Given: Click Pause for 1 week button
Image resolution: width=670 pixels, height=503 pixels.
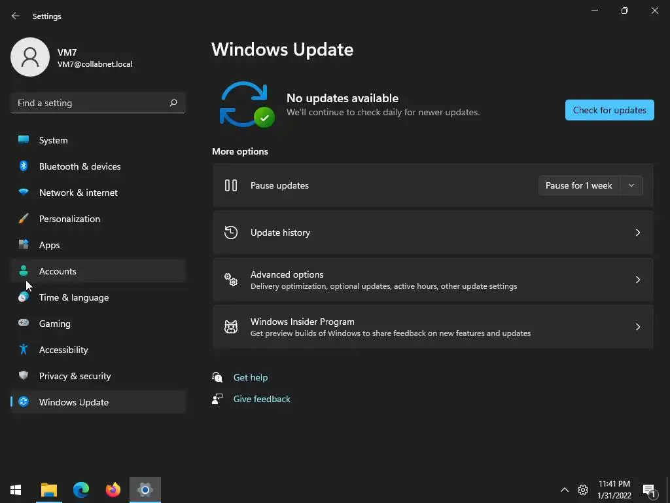Looking at the screenshot, I should coord(579,185).
